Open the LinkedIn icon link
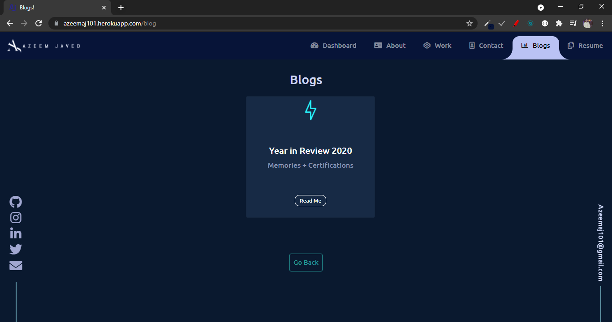 16,233
